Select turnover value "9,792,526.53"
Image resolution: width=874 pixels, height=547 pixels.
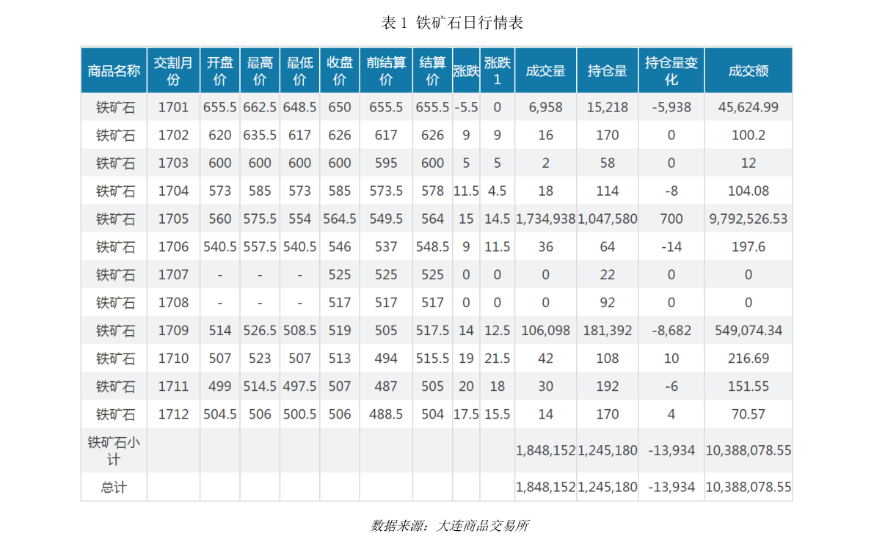pyautogui.click(x=748, y=219)
